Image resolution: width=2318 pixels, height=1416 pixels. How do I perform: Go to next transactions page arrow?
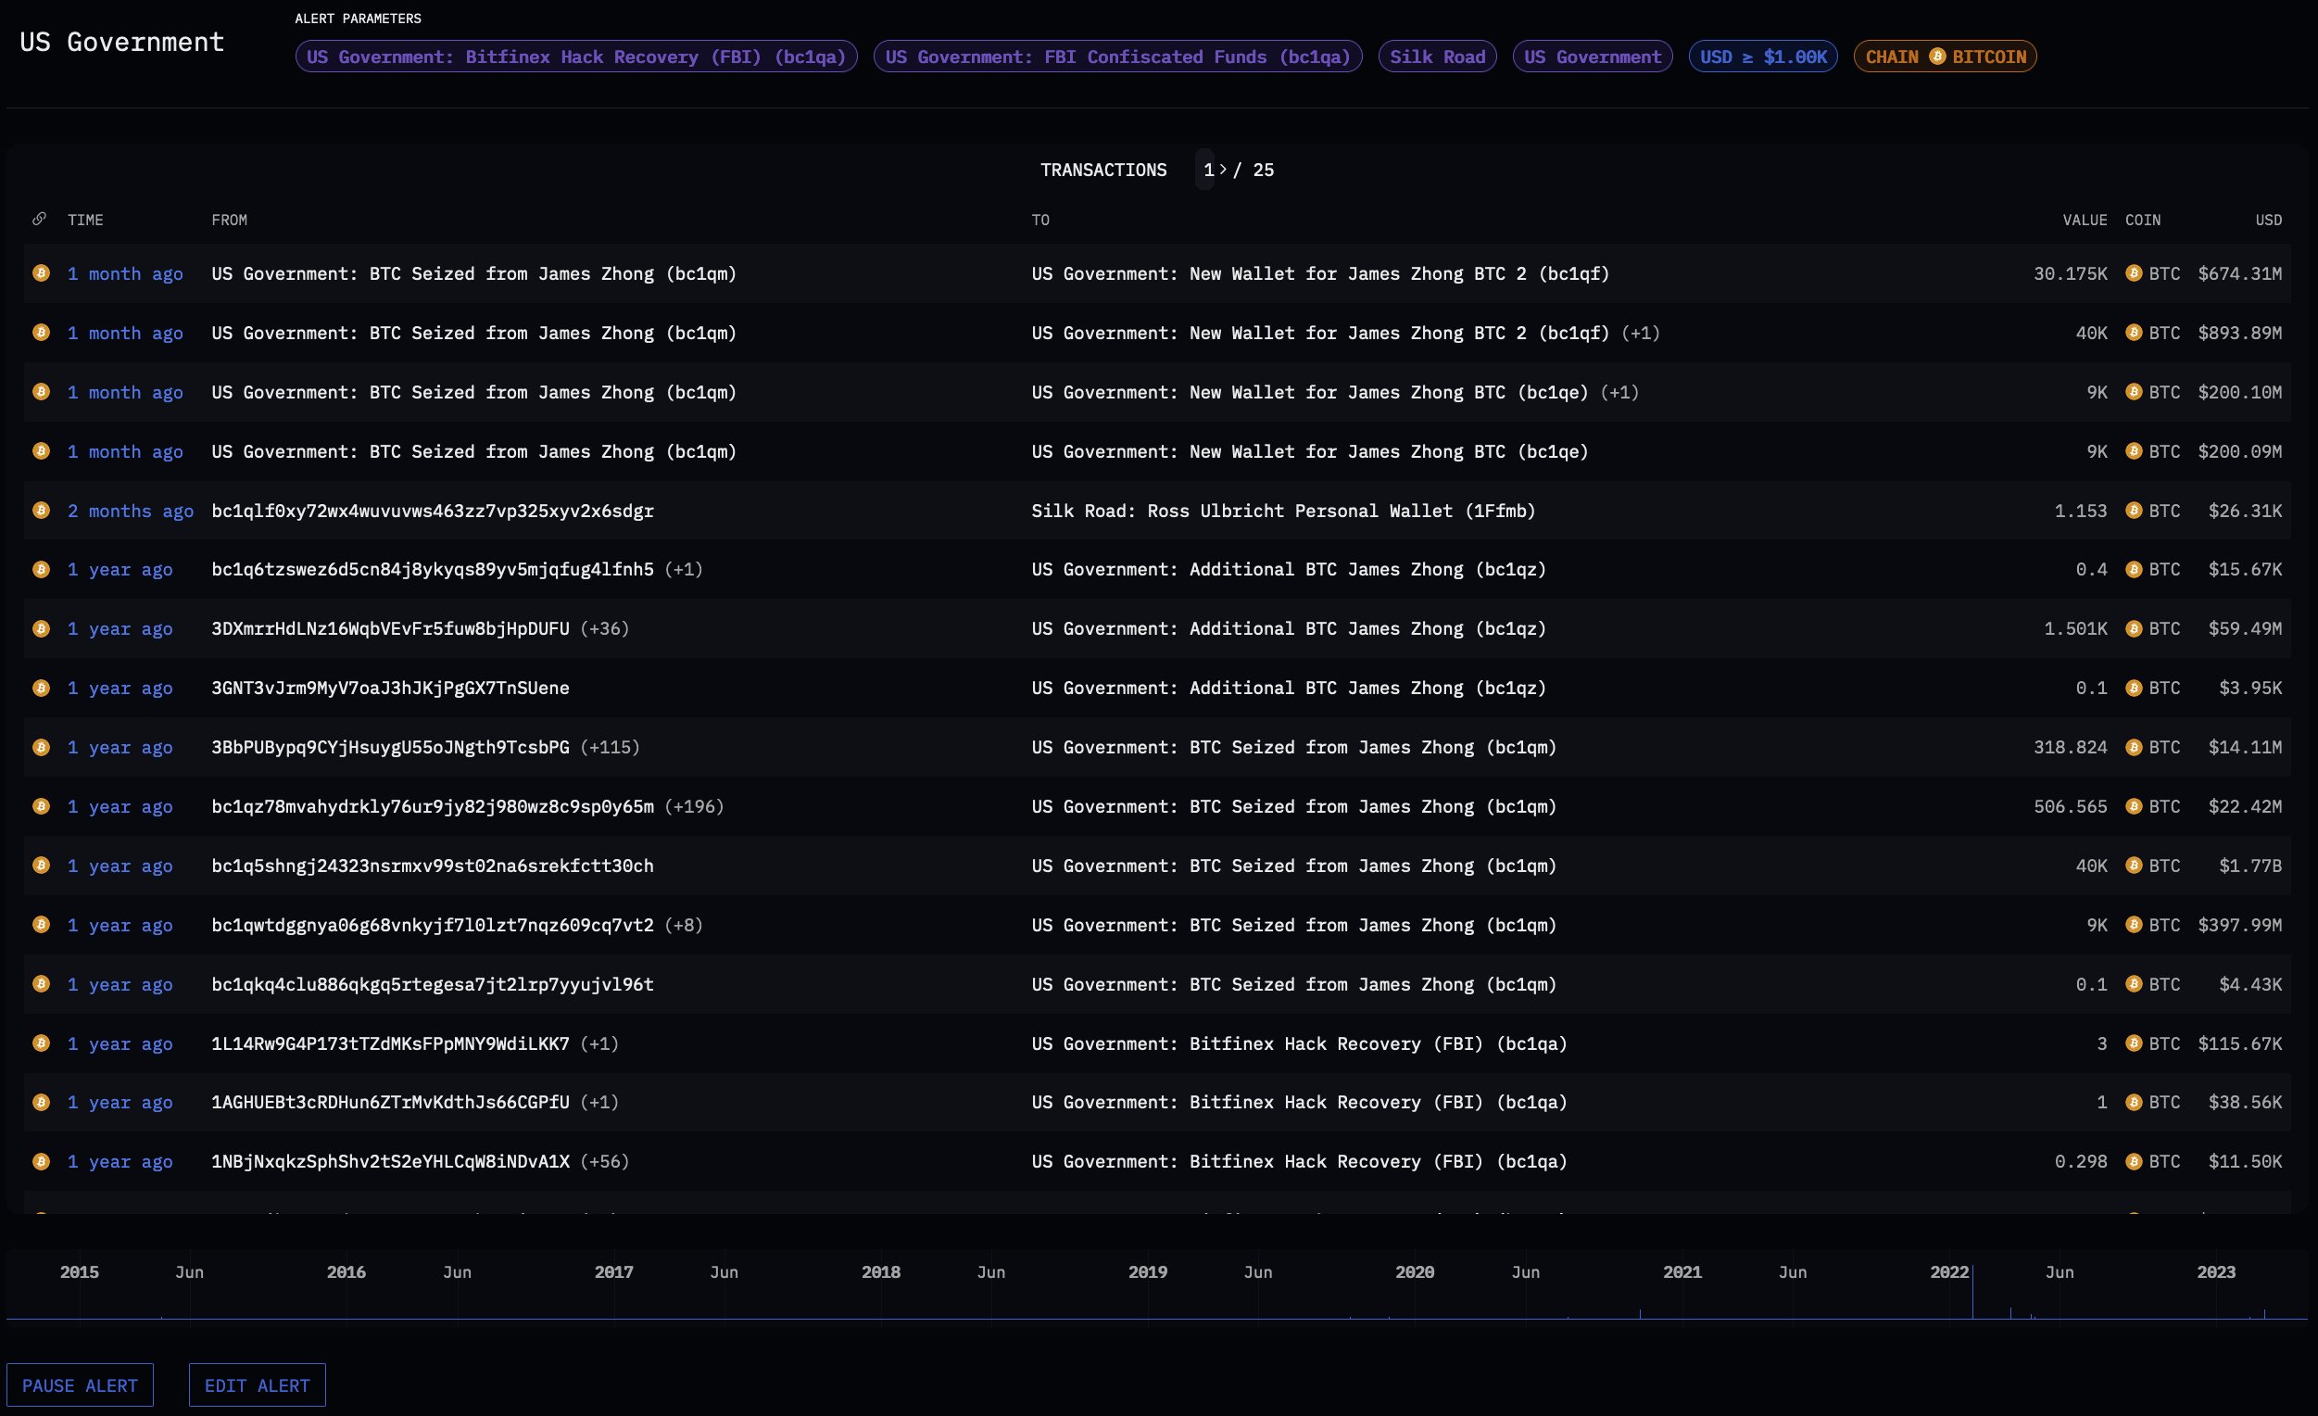(x=1222, y=170)
